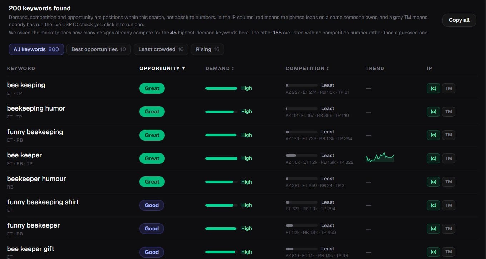Show the Rising keywords tab
The image size is (486, 259).
point(207,49)
